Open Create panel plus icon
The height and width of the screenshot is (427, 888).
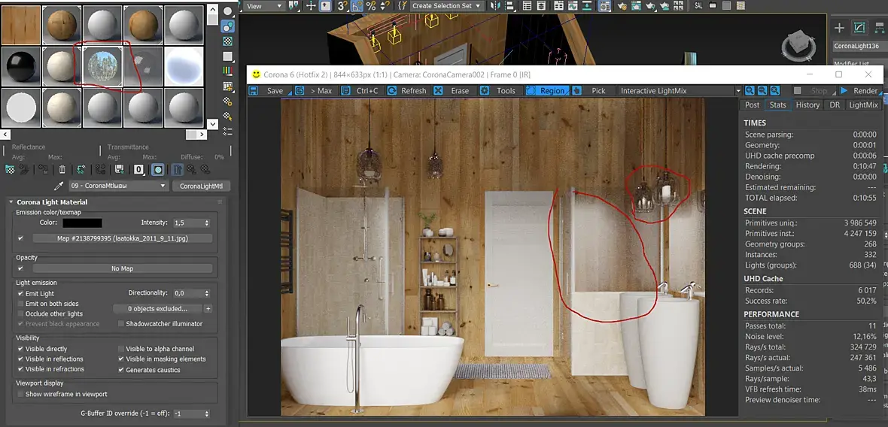tap(840, 28)
